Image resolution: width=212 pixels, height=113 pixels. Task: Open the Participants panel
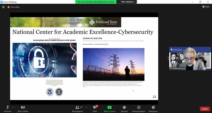click(77, 109)
